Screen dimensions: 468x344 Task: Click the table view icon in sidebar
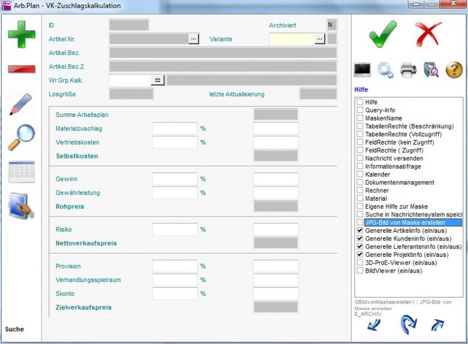[x=21, y=171]
